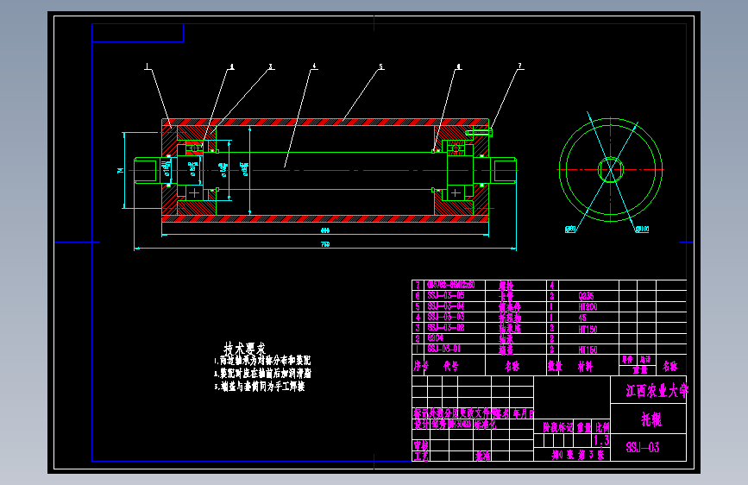Select the quantity 4 cell in row 7

pyautogui.click(x=552, y=286)
